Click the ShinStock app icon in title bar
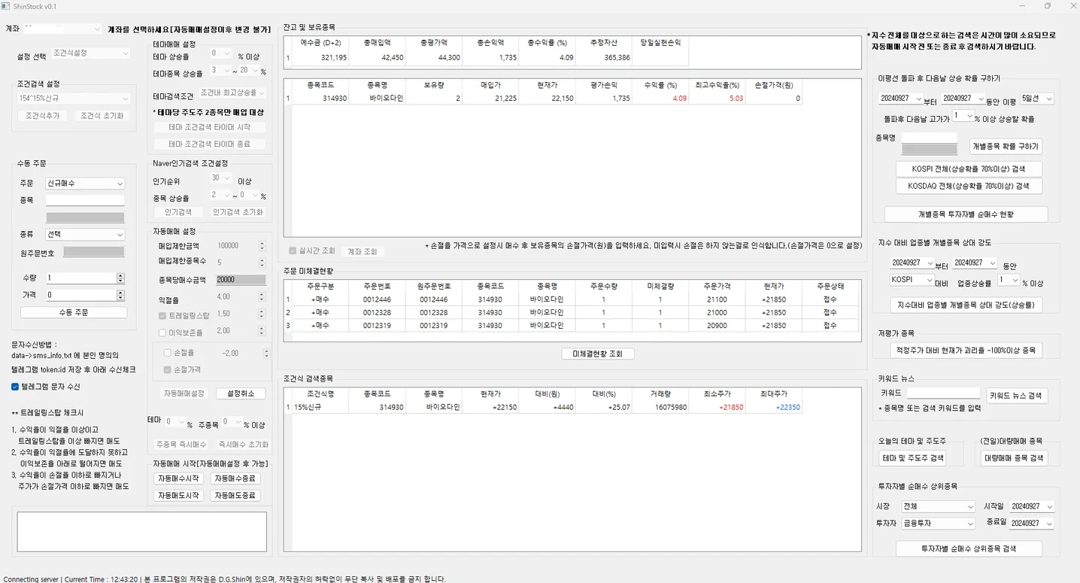The height and width of the screenshot is (583, 1080). click(x=6, y=6)
